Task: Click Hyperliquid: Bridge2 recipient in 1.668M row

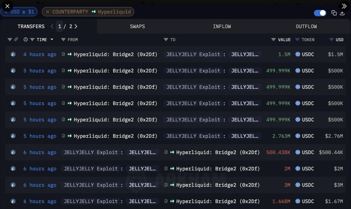Action: tap(218, 201)
